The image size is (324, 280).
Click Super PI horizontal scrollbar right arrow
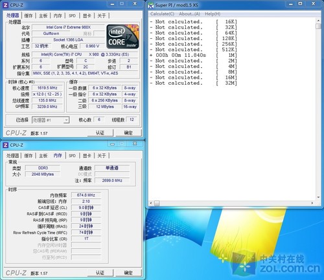(312, 203)
